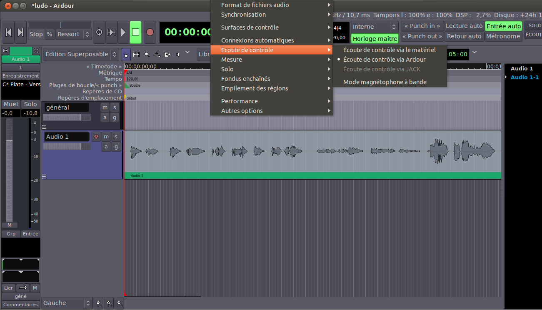Open Surfaces de contrôle submenu
The height and width of the screenshot is (310, 542).
272,27
